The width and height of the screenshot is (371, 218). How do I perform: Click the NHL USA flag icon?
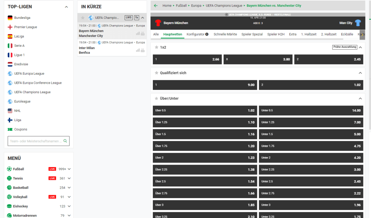click(x=10, y=111)
